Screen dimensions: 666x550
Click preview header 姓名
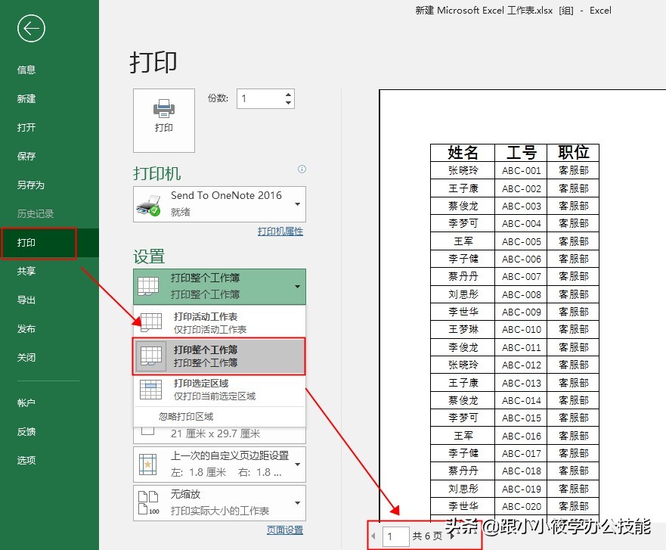click(x=463, y=152)
